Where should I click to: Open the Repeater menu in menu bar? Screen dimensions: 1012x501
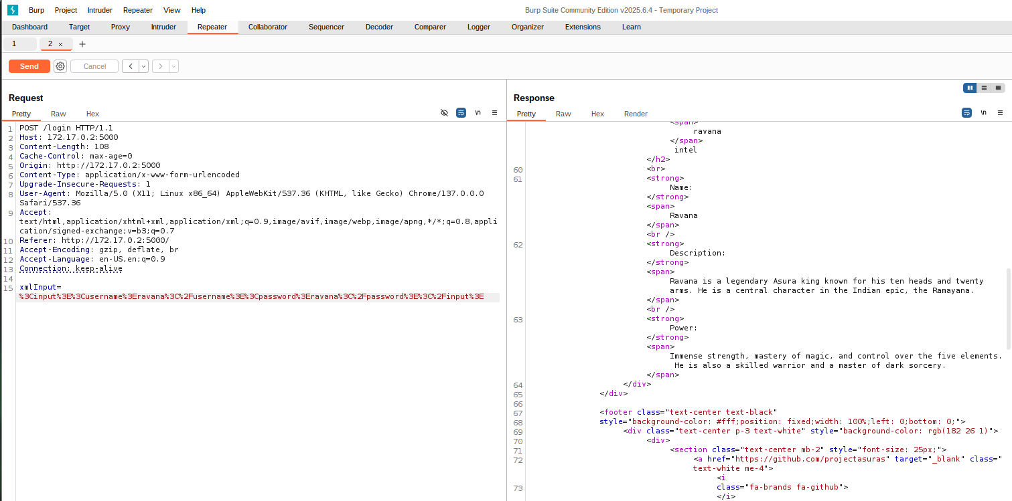coord(138,10)
